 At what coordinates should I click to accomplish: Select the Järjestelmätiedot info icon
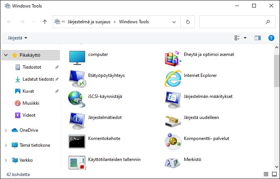(77, 120)
